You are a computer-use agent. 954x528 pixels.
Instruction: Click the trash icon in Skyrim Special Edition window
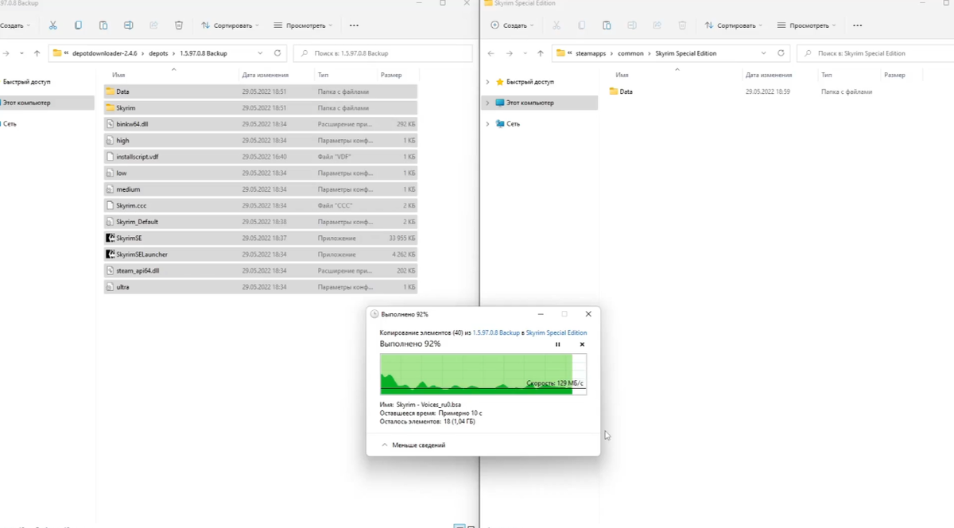click(x=683, y=25)
